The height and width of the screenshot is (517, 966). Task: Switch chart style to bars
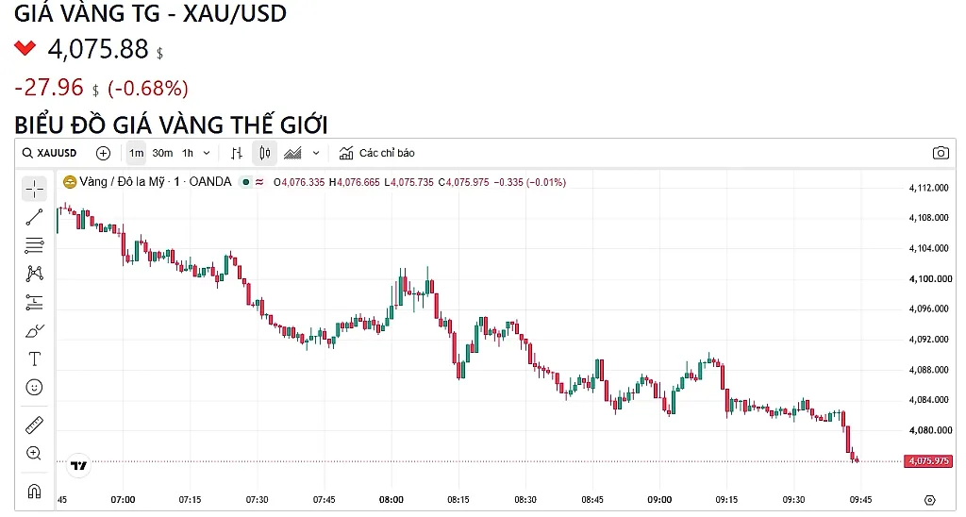pyautogui.click(x=237, y=153)
